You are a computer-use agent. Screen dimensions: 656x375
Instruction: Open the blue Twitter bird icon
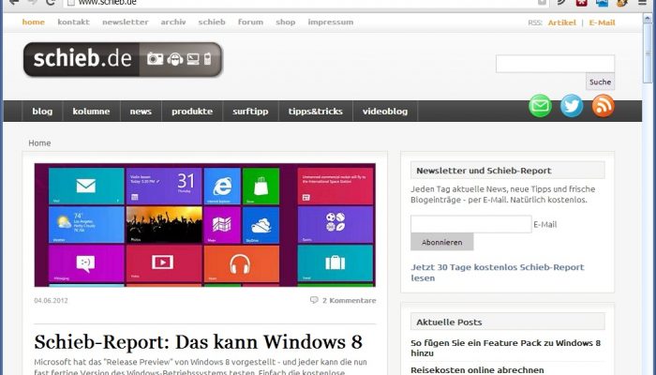(x=572, y=106)
